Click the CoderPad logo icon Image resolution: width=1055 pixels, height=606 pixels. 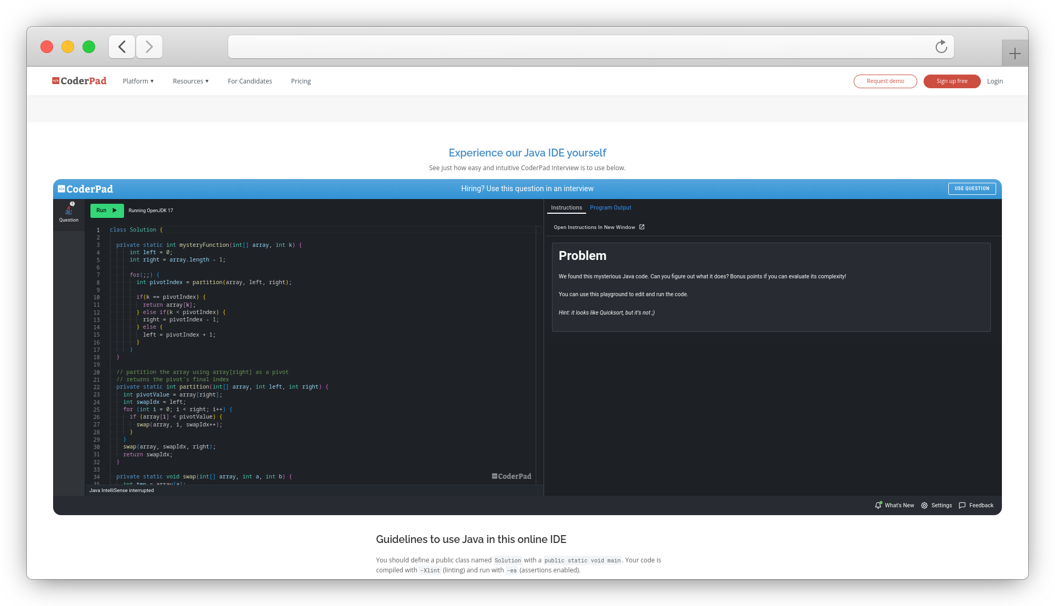pyautogui.click(x=57, y=81)
